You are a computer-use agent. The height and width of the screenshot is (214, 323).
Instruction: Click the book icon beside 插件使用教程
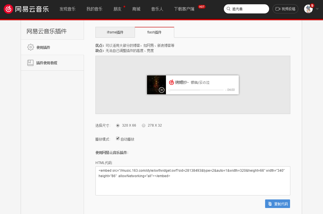coord(30,63)
